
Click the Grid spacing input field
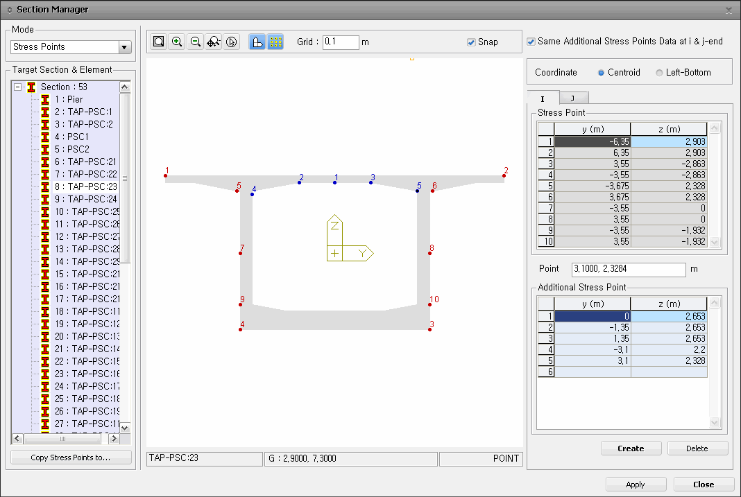coord(341,42)
